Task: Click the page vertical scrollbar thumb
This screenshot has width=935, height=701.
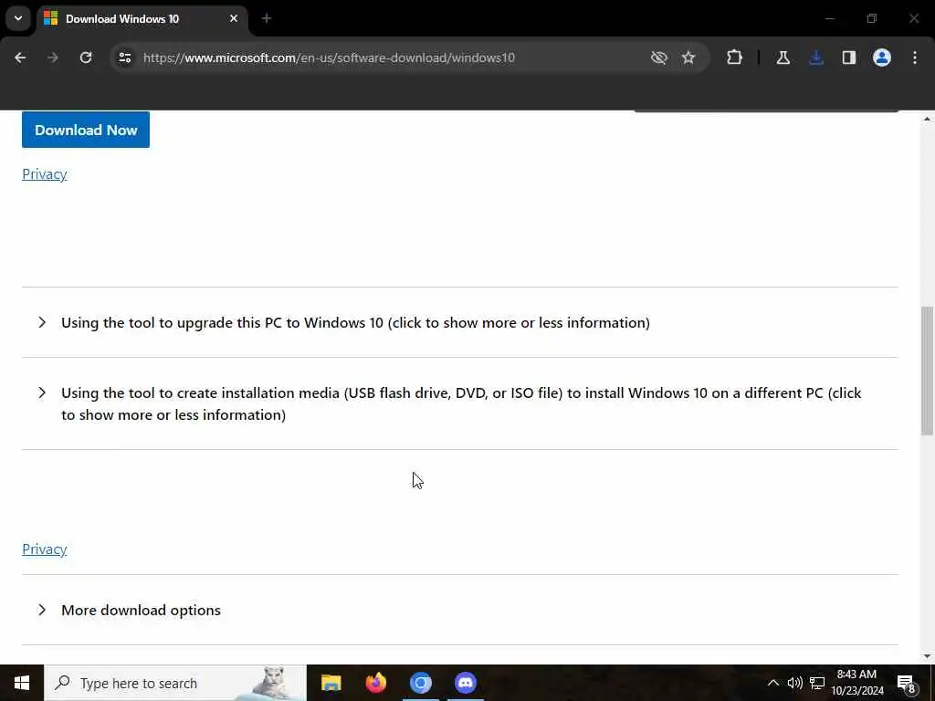Action: (927, 371)
